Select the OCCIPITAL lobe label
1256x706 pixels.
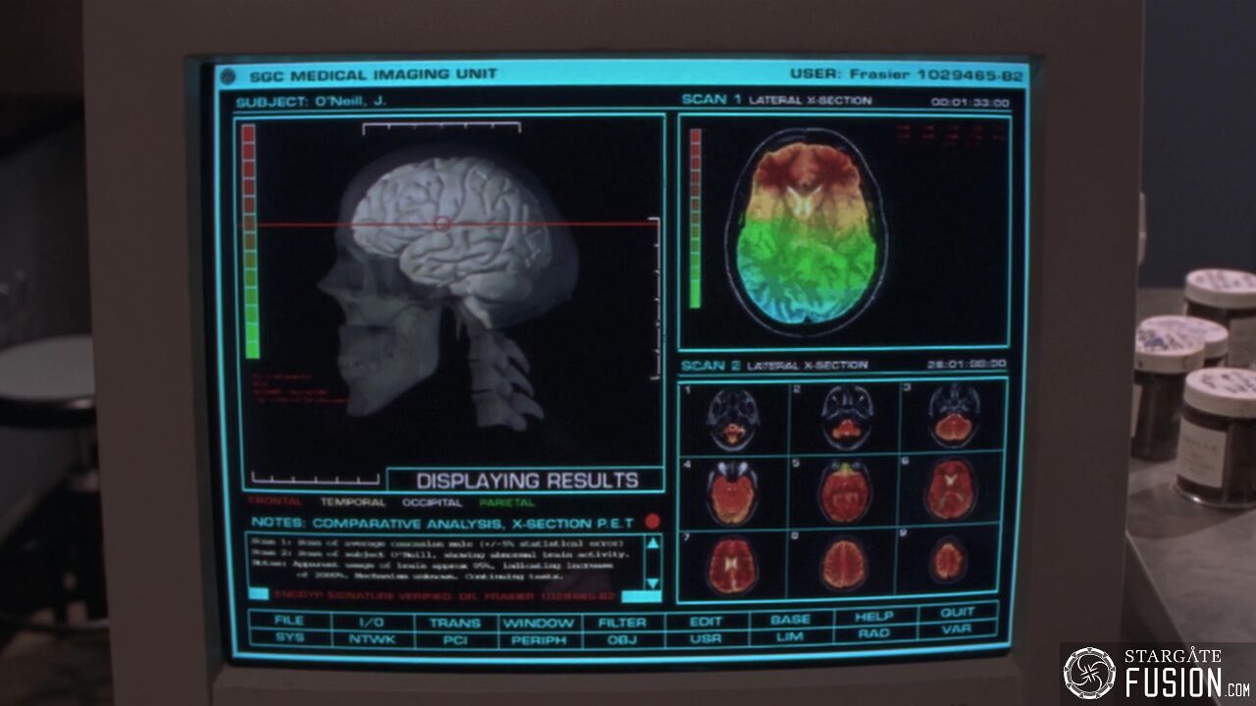[x=431, y=502]
